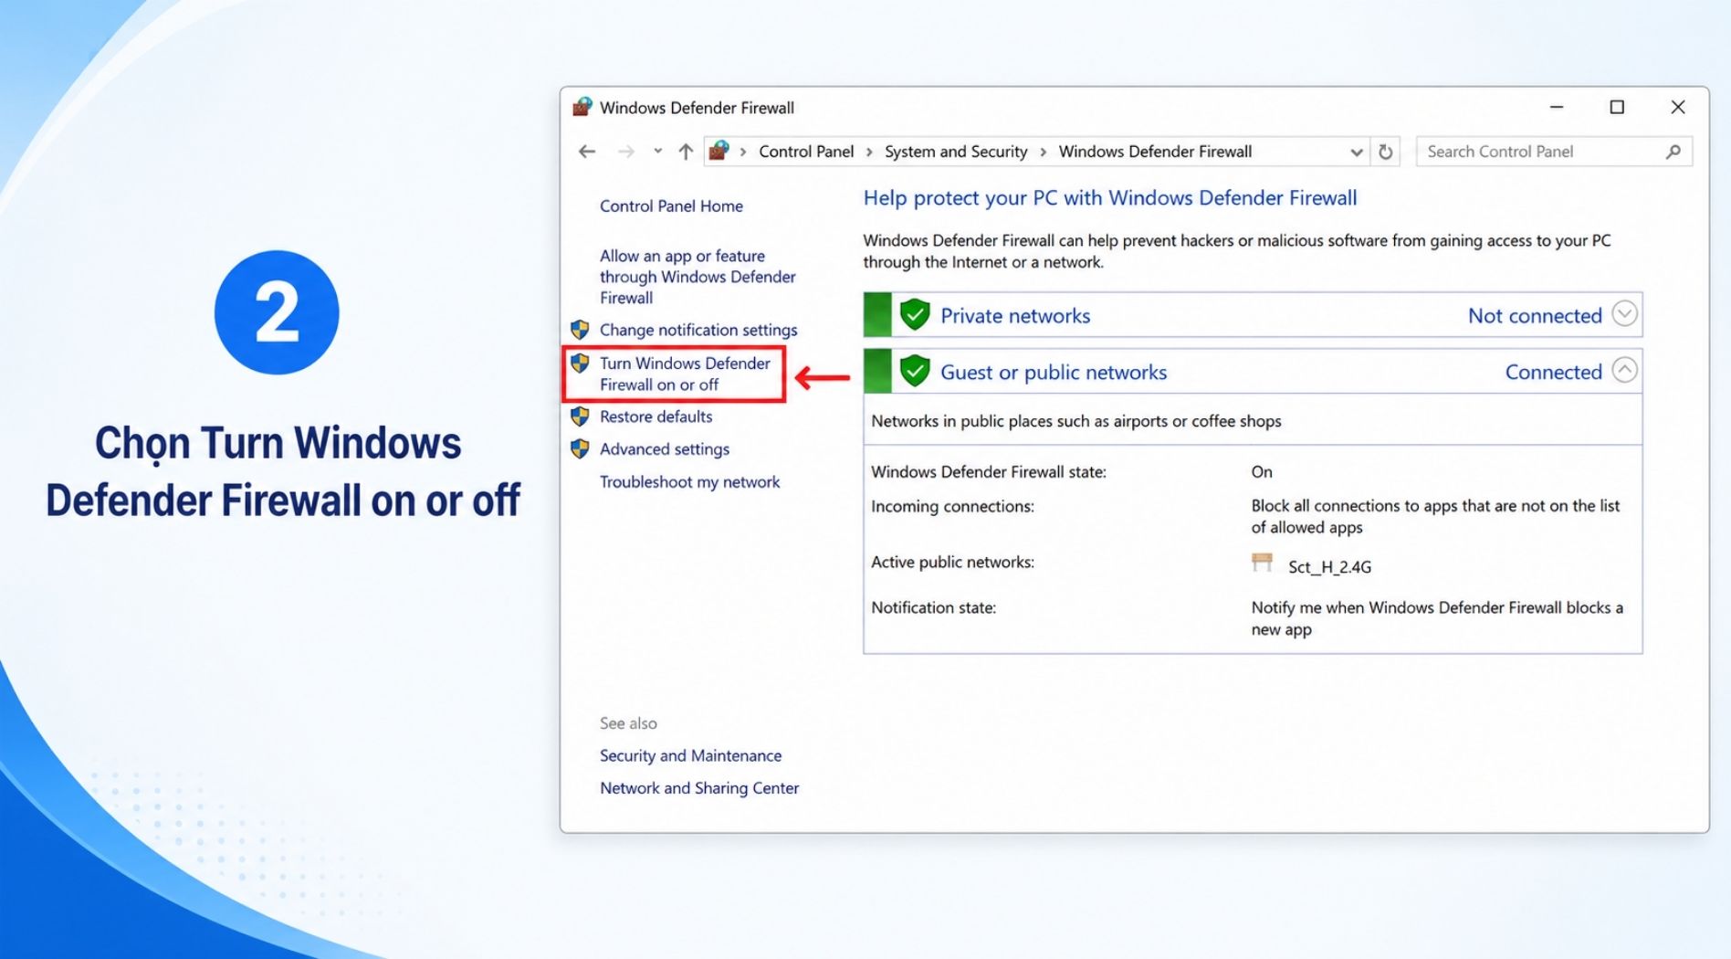The height and width of the screenshot is (959, 1731).
Task: Click the firewall state value On
Action: [x=1262, y=472]
